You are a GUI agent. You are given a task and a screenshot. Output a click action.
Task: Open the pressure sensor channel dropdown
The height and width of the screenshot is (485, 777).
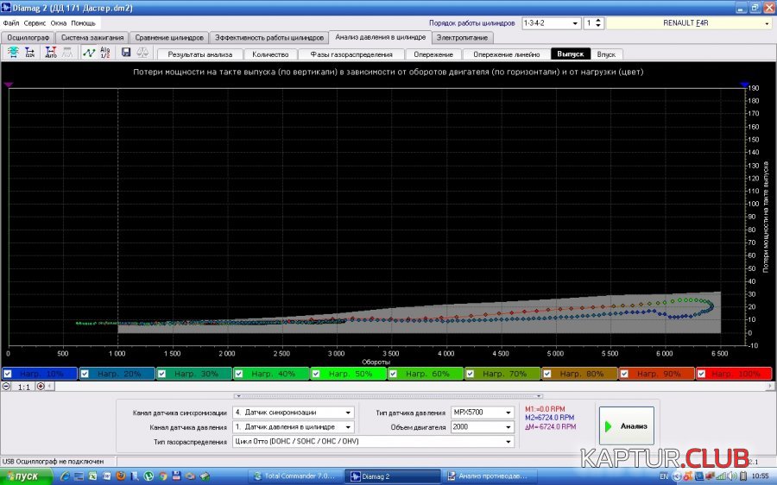[349, 427]
